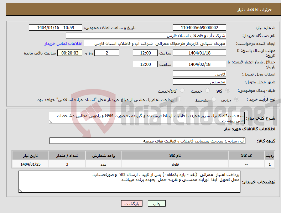
Task: Click the اطلاعات کالاهای مورد نیاز section heading
Action: (x=249, y=129)
